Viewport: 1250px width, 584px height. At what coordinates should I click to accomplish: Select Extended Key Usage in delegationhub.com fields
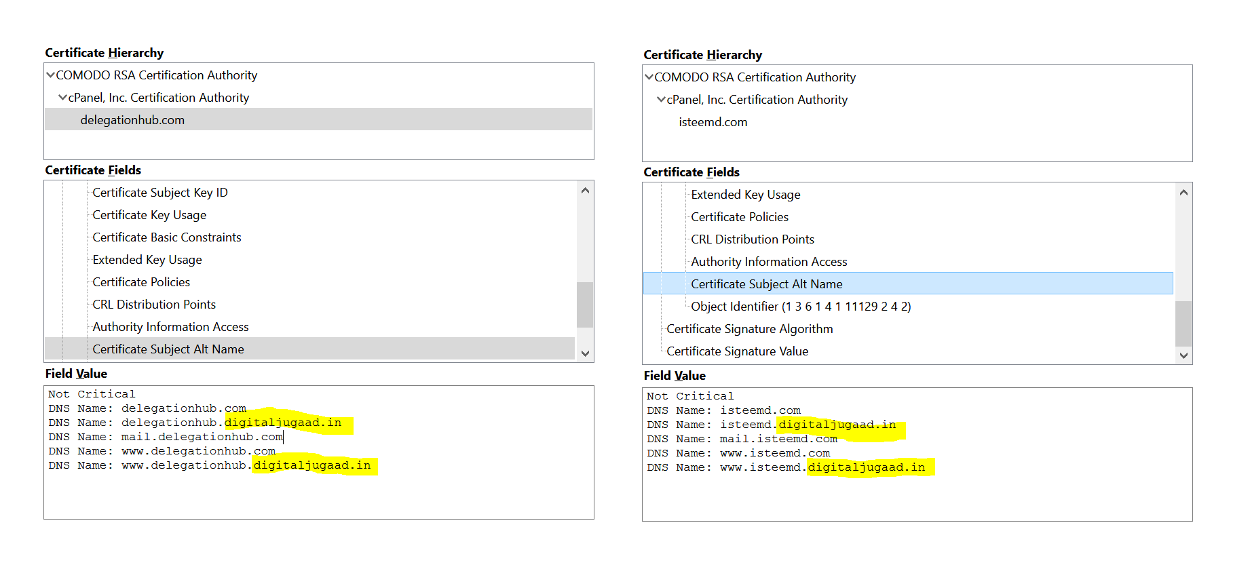[147, 260]
